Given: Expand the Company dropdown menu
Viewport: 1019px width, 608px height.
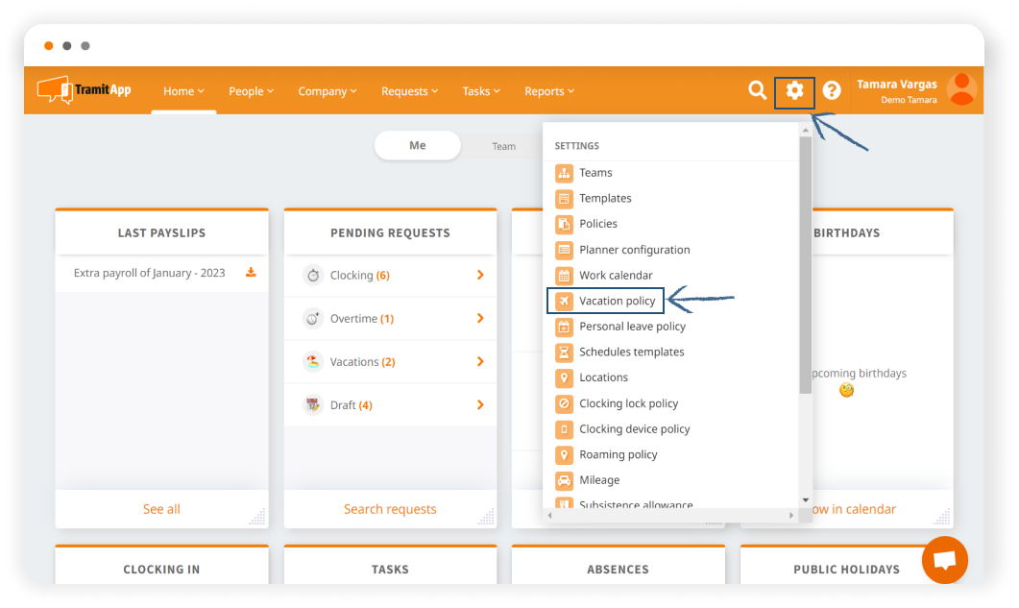Looking at the screenshot, I should coord(328,91).
